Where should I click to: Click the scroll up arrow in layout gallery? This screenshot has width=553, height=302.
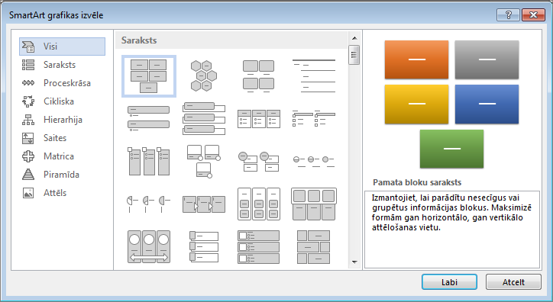(x=354, y=38)
